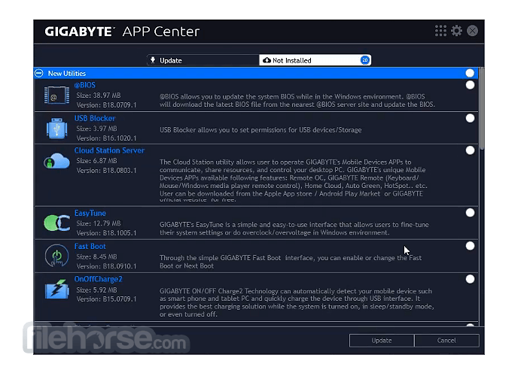Click the GIGABYTE APP Center title logo

(122, 32)
